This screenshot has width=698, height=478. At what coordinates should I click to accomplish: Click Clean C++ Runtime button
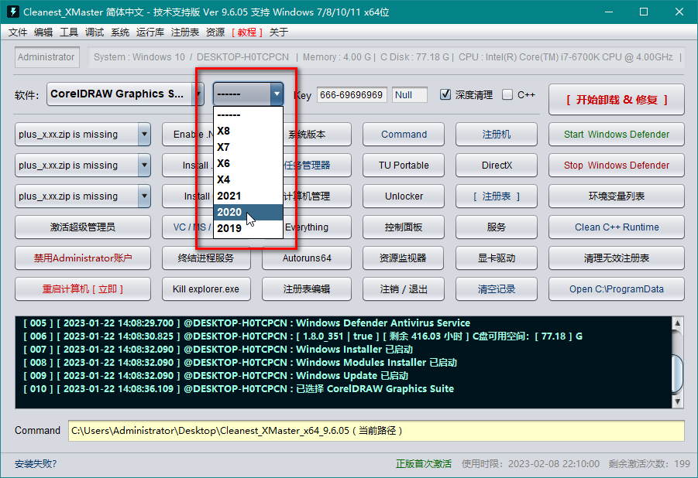pyautogui.click(x=616, y=227)
